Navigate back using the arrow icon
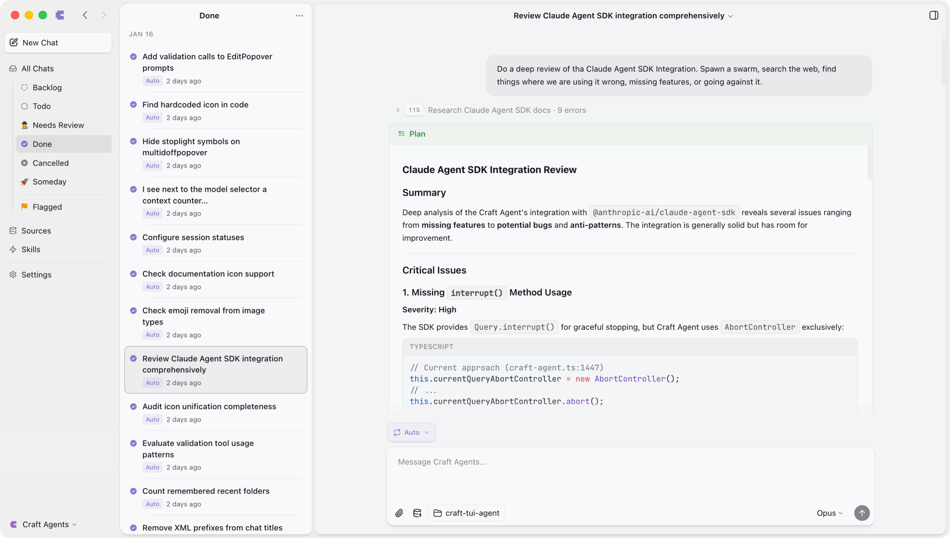The width and height of the screenshot is (950, 538). pyautogui.click(x=85, y=15)
